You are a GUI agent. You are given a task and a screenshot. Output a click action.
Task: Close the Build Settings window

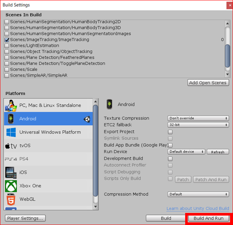pos(230,5)
